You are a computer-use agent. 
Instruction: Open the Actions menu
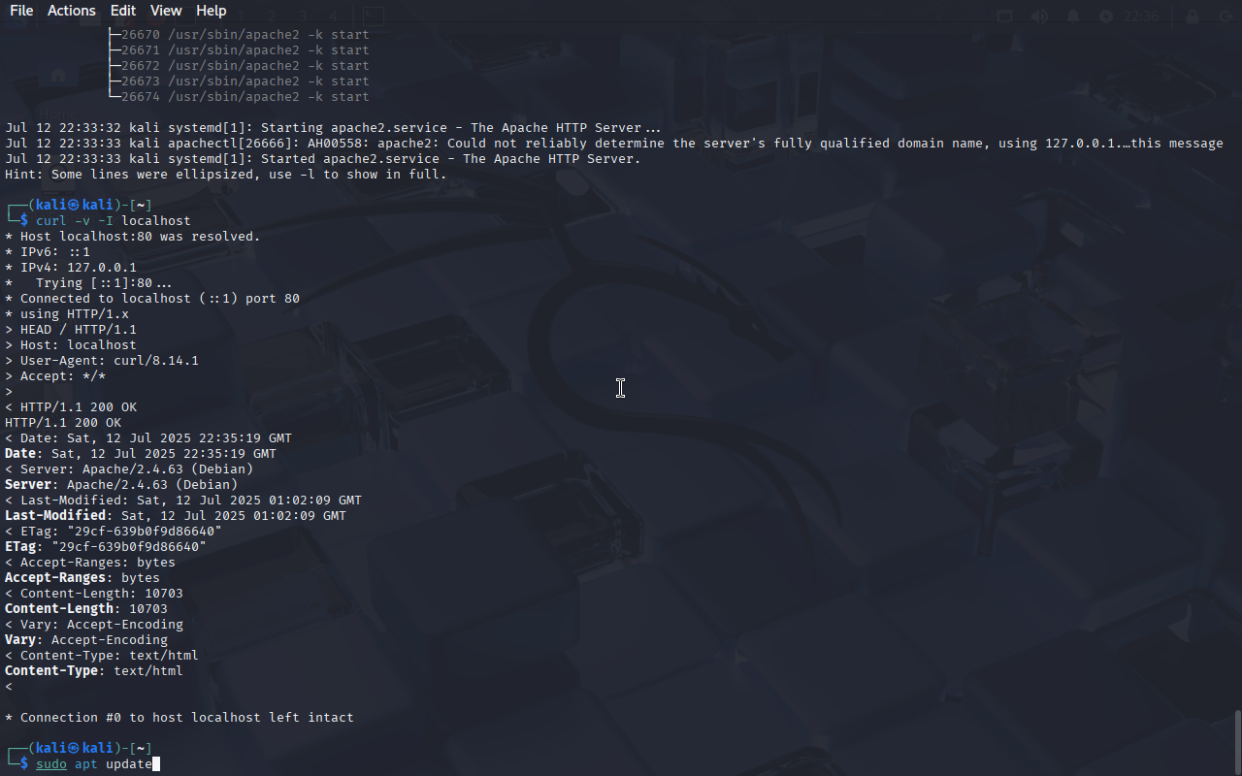(x=72, y=11)
